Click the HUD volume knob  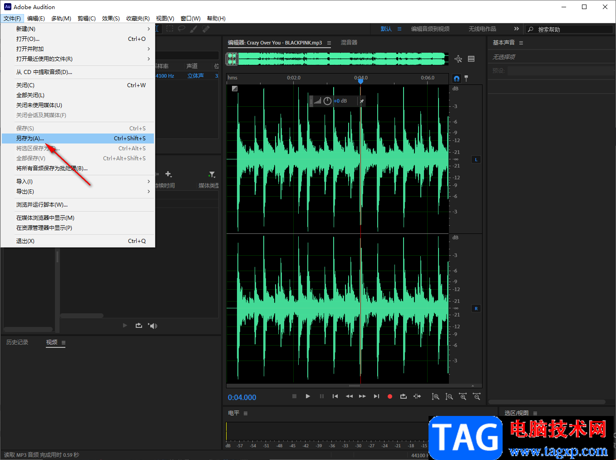327,101
